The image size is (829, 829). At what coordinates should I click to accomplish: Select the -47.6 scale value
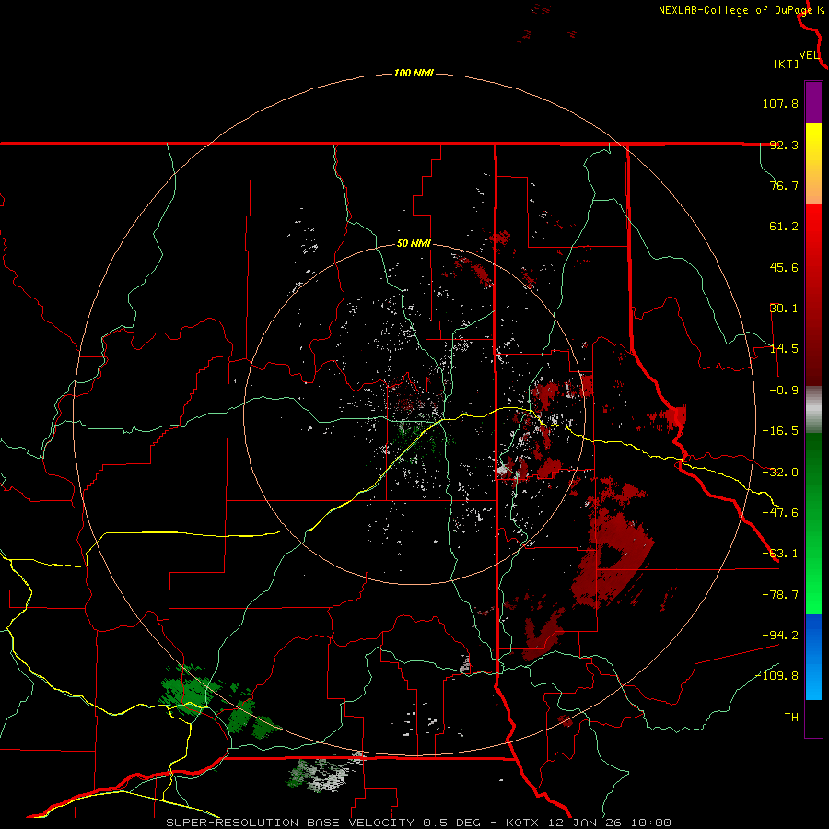pos(780,513)
